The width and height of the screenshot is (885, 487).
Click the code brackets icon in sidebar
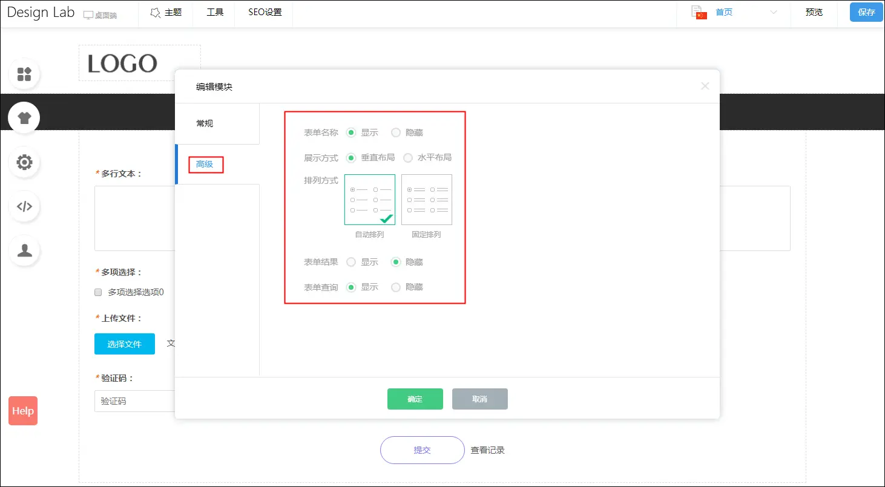coord(24,206)
